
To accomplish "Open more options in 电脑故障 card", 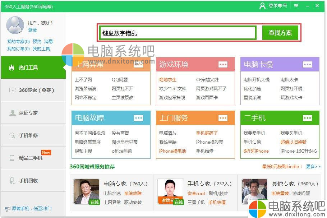I will (x=138, y=118).
